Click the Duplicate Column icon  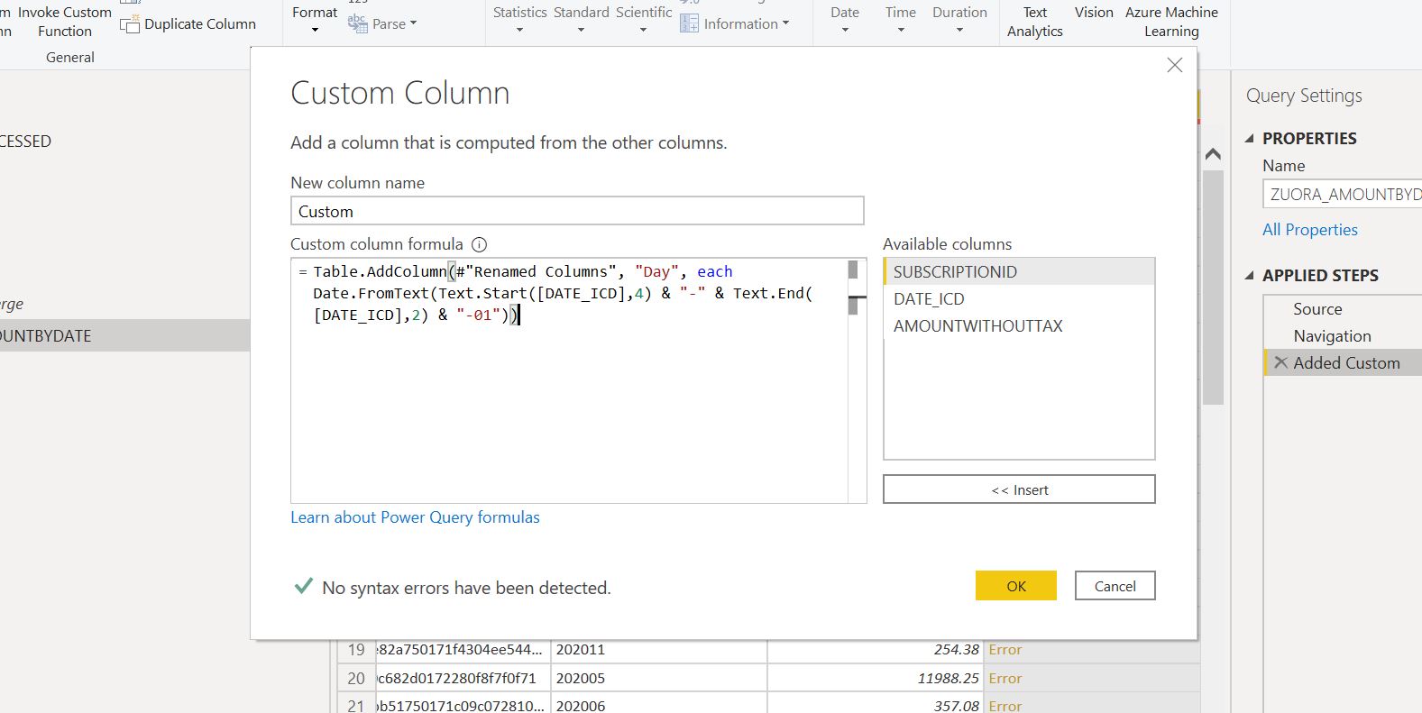pyautogui.click(x=130, y=24)
